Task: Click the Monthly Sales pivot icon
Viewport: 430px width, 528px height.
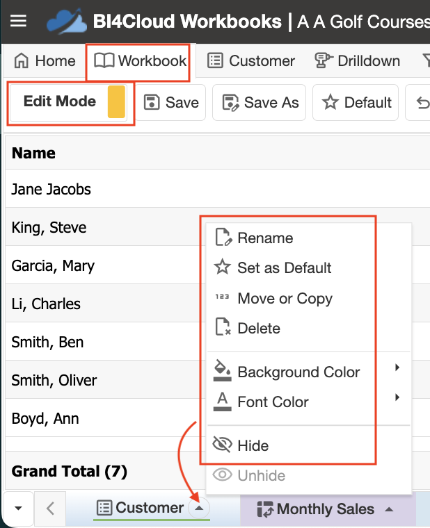Action: [265, 509]
